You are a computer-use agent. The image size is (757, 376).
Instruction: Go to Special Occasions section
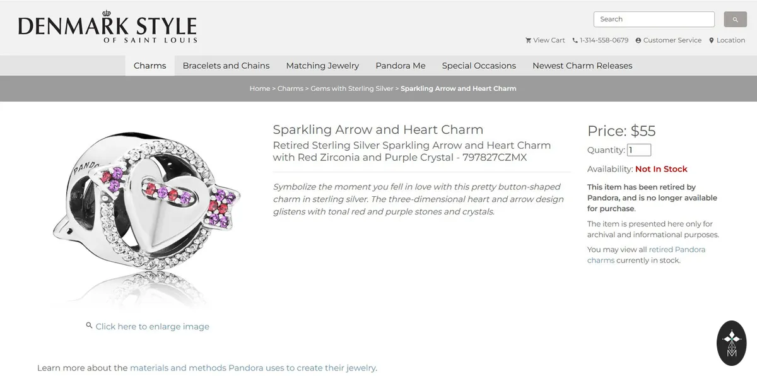[479, 66]
